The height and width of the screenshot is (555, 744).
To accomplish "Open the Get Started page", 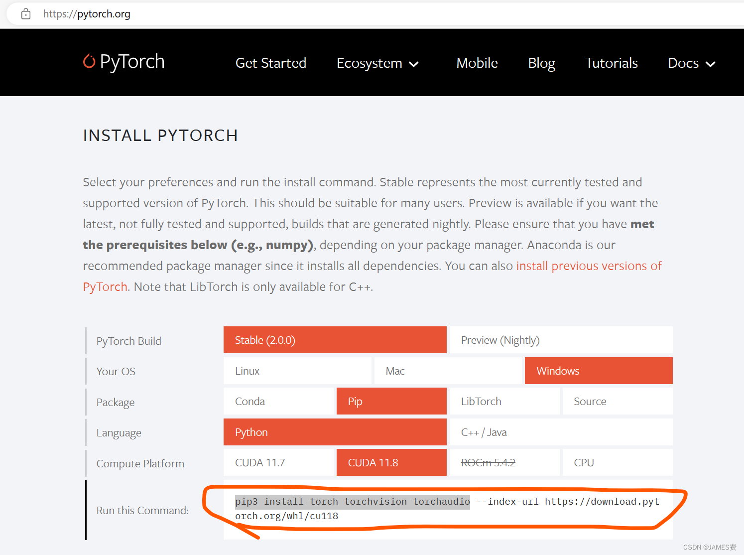I will click(x=271, y=63).
